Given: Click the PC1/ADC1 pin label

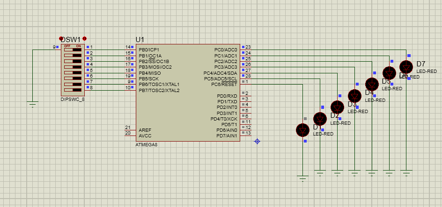Looking at the screenshot, I should [226, 56].
